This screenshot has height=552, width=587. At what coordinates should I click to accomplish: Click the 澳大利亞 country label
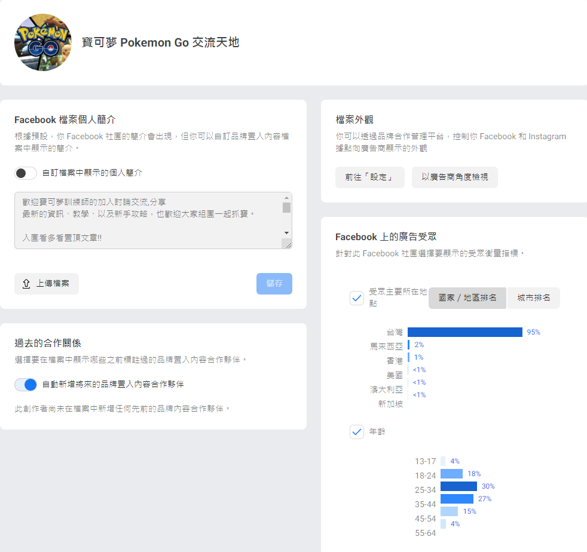[x=386, y=390]
